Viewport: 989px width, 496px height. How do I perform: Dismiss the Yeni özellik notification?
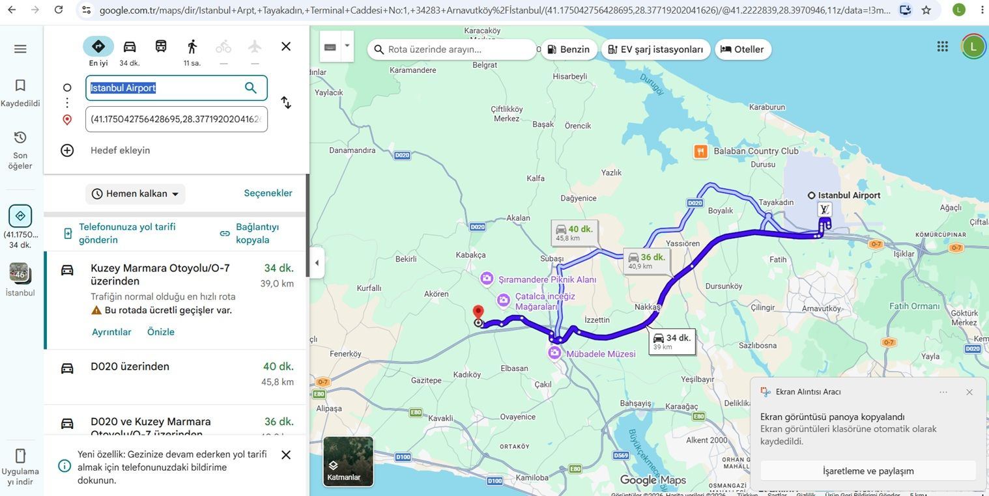click(x=286, y=455)
